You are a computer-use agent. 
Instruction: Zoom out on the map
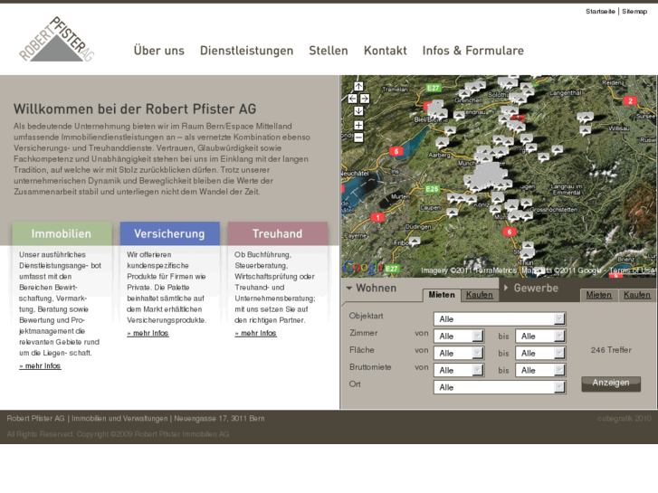tap(358, 137)
